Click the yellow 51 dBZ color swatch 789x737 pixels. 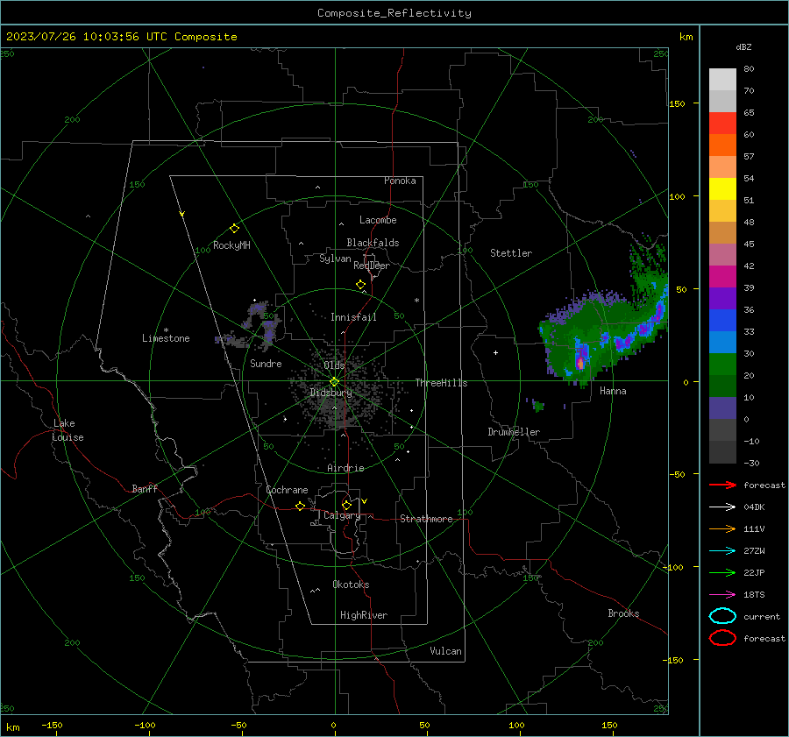(x=722, y=189)
